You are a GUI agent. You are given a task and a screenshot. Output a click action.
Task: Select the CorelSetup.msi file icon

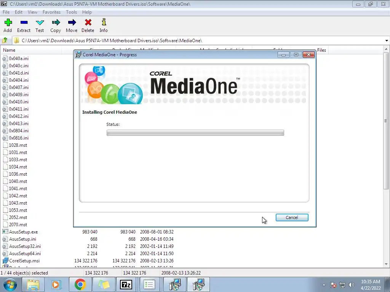(x=5, y=261)
